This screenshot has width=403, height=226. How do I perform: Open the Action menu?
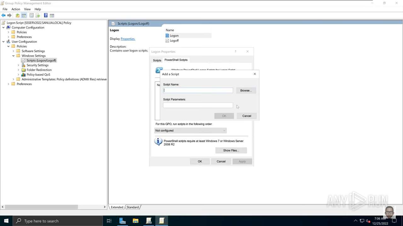tap(16, 9)
